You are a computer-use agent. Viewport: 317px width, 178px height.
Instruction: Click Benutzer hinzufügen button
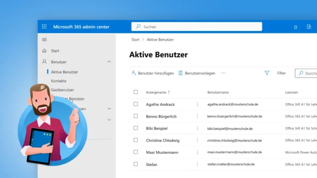(153, 73)
